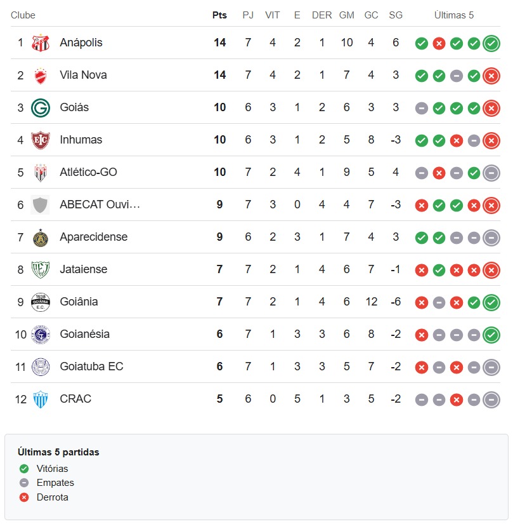This screenshot has width=513, height=524.
Task: Click the green Vitórias legend icon
Action: click(x=24, y=469)
